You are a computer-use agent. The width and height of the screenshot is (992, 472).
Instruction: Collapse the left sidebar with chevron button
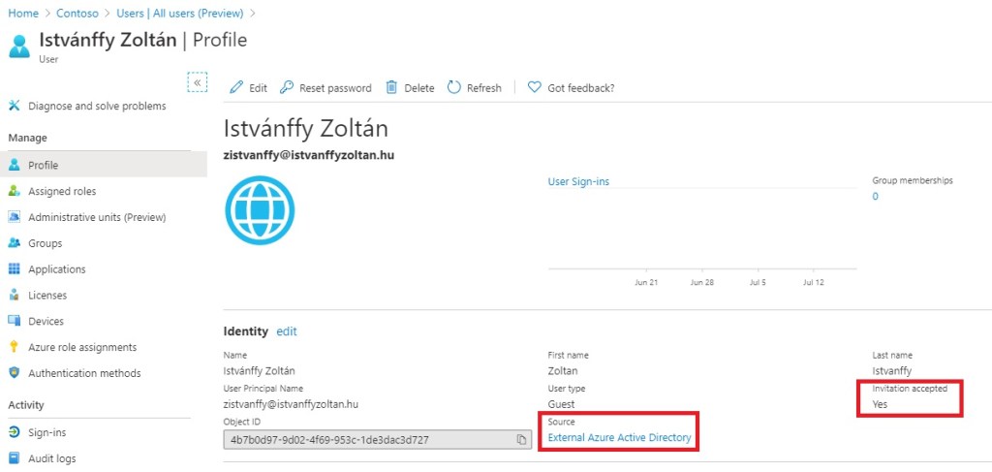tap(198, 82)
